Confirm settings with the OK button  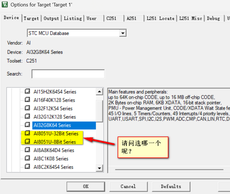click(86, 186)
